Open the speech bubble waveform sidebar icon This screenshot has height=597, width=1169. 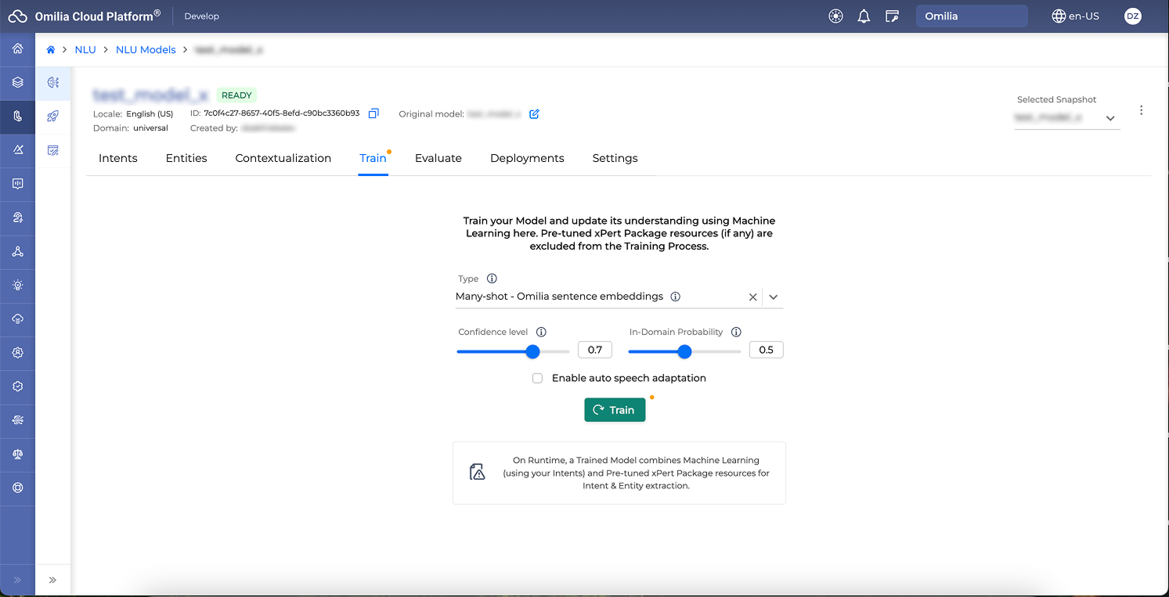pos(17,183)
